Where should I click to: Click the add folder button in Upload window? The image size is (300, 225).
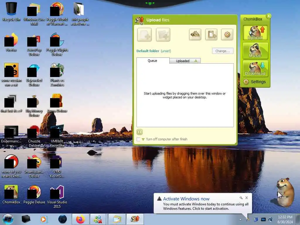[163, 35]
